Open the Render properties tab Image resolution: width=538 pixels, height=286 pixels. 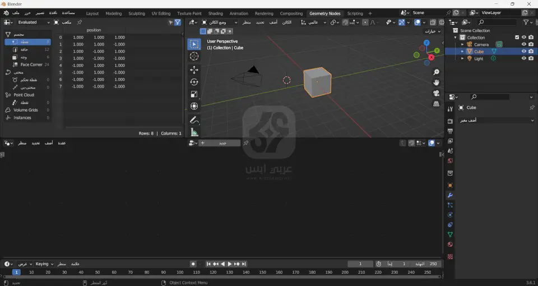point(450,121)
